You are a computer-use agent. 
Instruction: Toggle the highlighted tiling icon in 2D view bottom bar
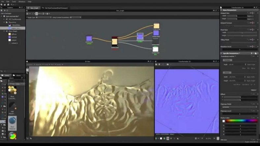[x=168, y=138]
